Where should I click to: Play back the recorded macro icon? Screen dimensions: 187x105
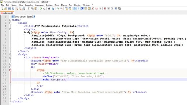(x=112, y=8)
